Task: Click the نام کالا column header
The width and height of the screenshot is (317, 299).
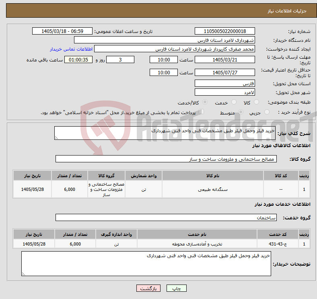Action: pyautogui.click(x=213, y=176)
